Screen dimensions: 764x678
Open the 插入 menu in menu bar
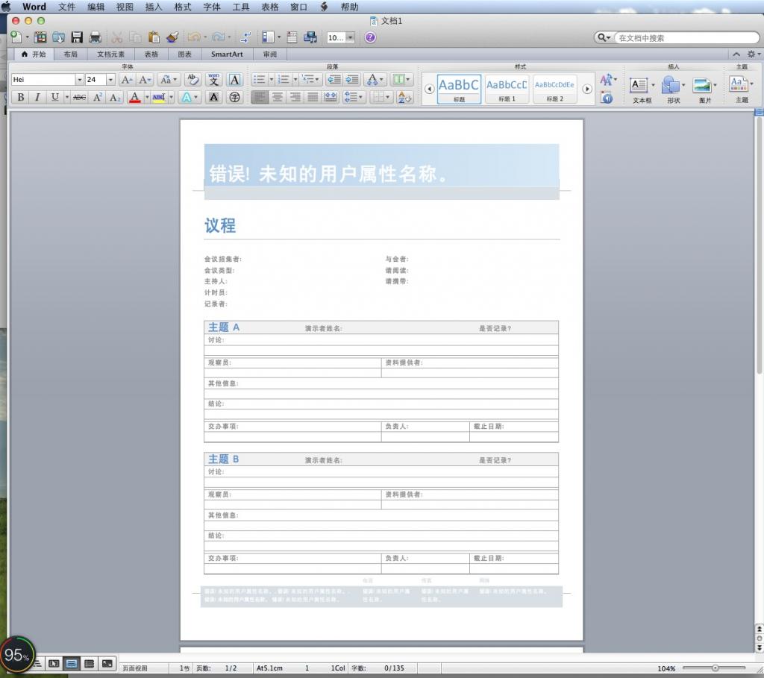[154, 7]
